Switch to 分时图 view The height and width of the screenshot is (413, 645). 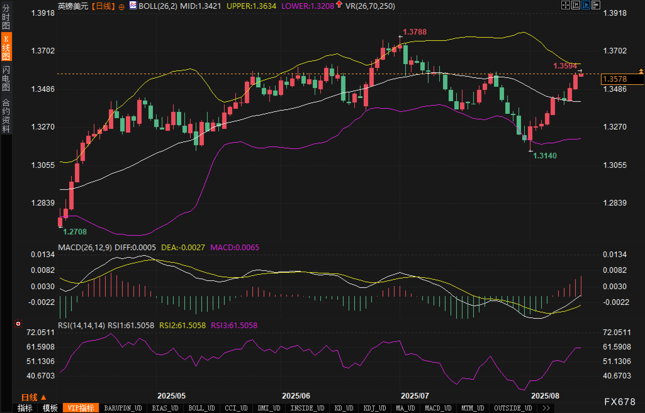click(x=6, y=17)
